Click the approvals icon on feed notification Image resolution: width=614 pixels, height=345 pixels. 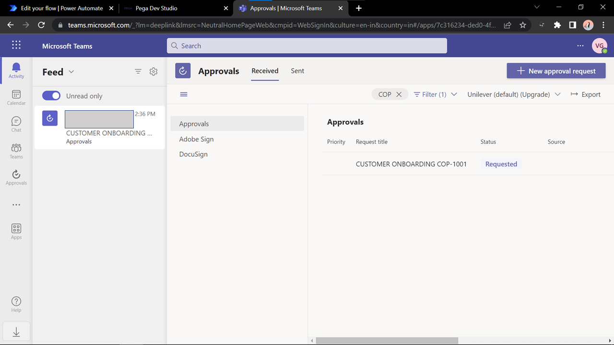tap(50, 118)
